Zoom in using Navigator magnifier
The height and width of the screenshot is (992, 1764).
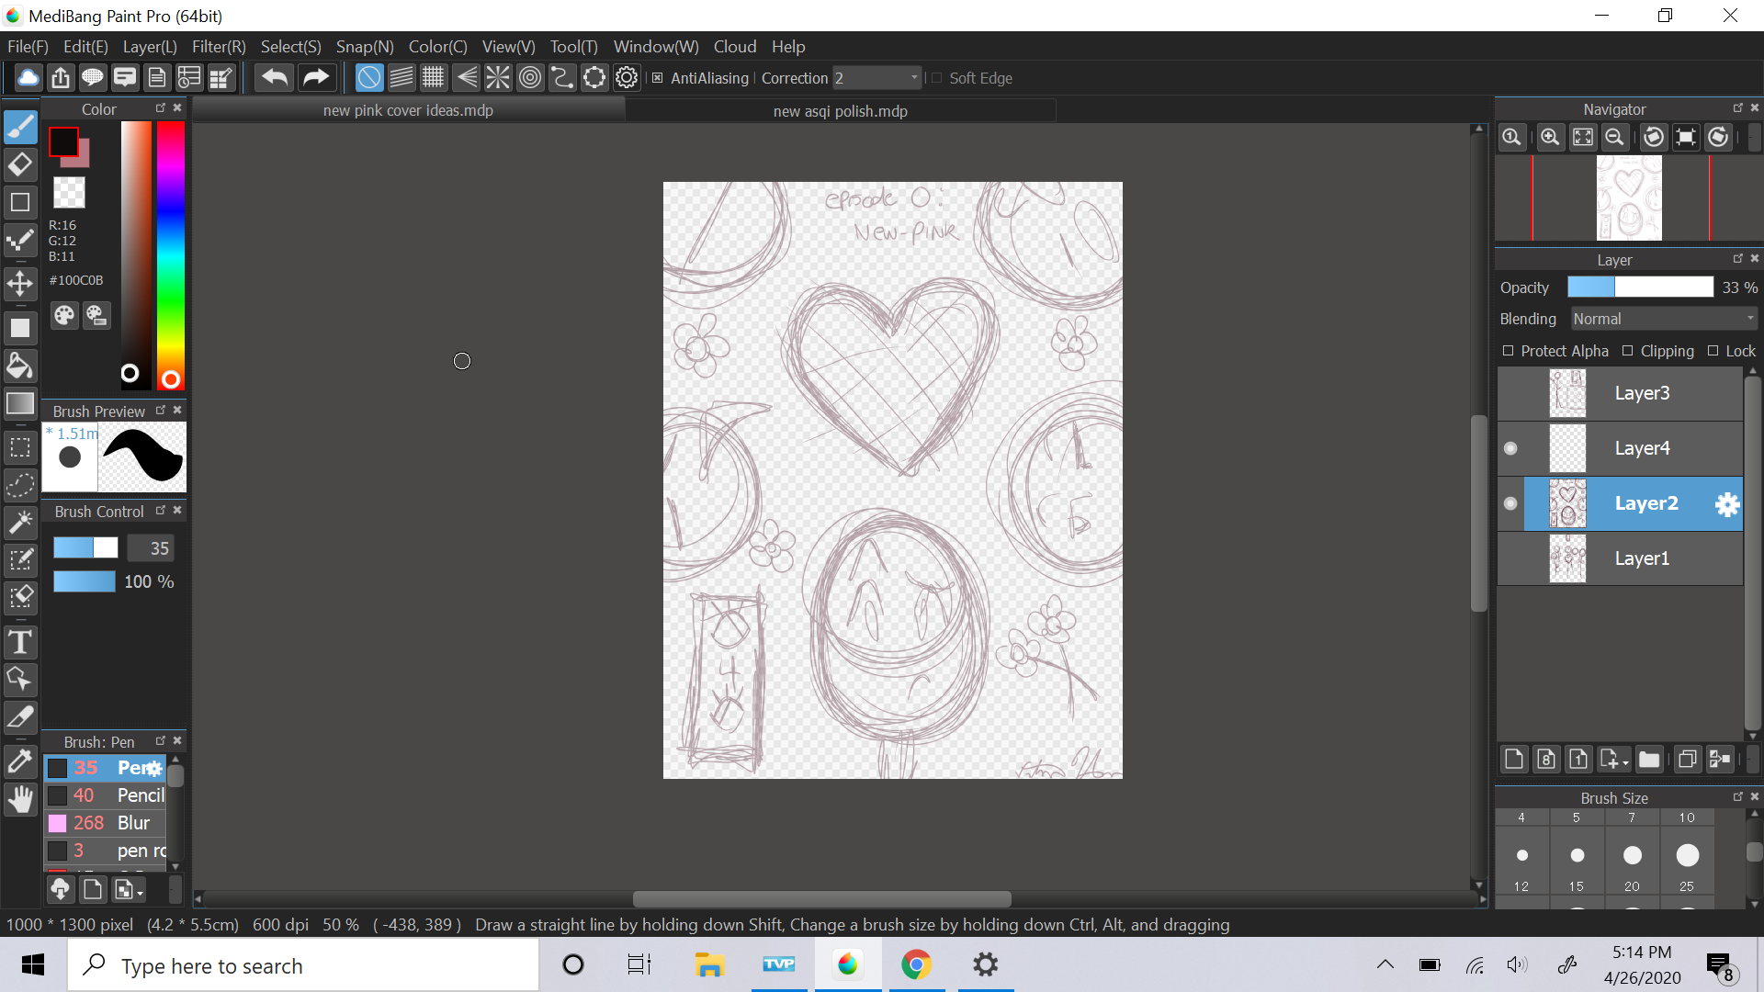click(1550, 138)
